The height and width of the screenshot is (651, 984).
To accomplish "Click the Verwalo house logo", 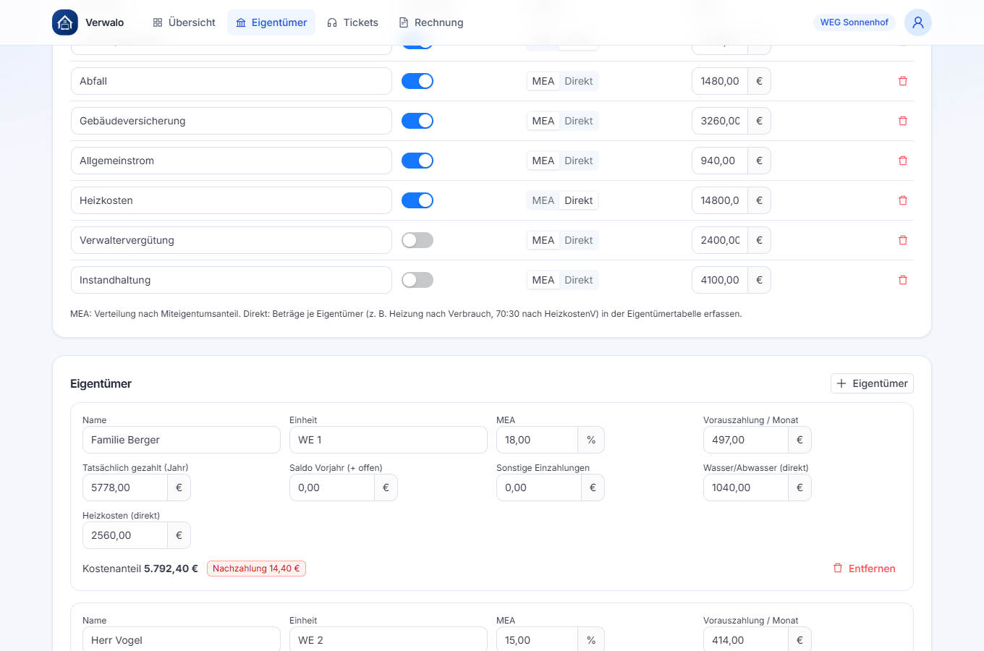I will pyautogui.click(x=65, y=22).
